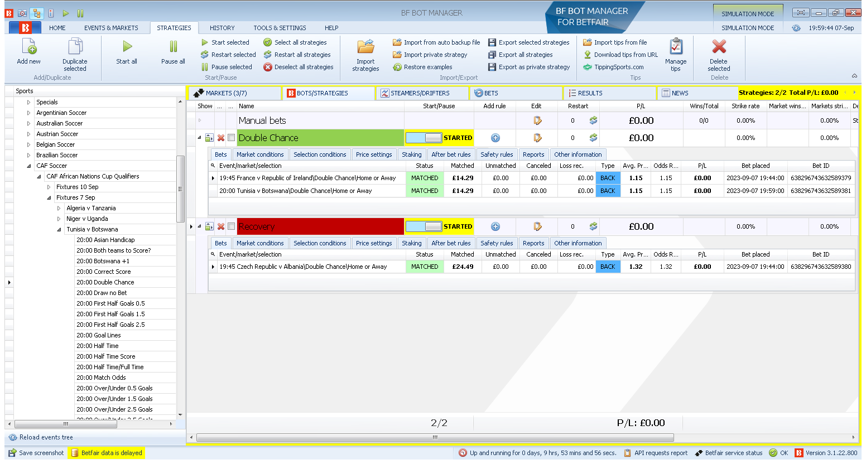Expand Niger v Uganda node
This screenshot has width=866, height=464.
(59, 219)
